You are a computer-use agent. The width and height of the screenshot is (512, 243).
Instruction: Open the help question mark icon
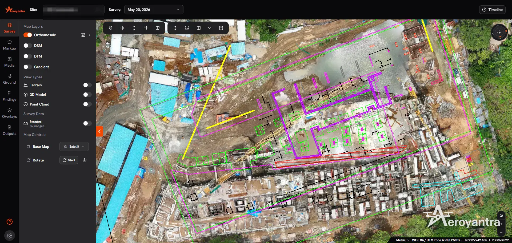[x=10, y=222]
